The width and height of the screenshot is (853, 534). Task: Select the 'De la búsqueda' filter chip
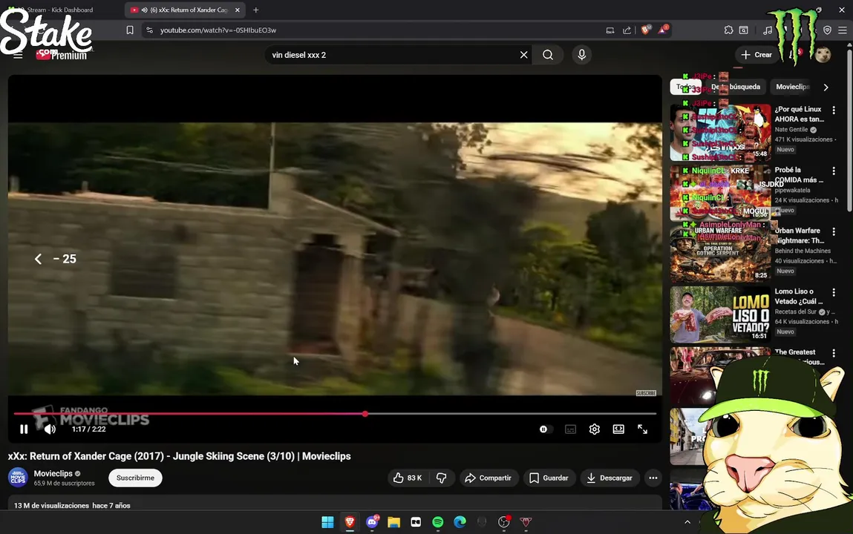736,87
